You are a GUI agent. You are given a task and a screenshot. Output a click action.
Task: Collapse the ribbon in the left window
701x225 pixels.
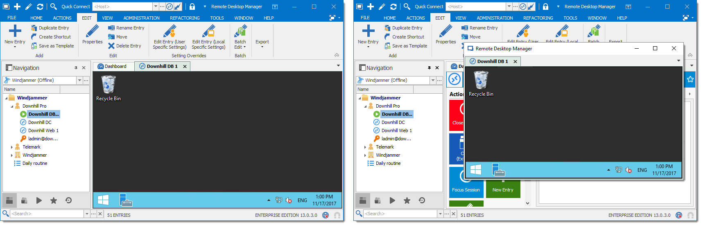click(337, 55)
